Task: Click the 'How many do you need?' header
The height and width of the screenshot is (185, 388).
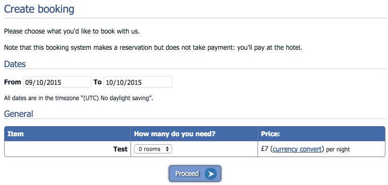Action: pos(175,134)
